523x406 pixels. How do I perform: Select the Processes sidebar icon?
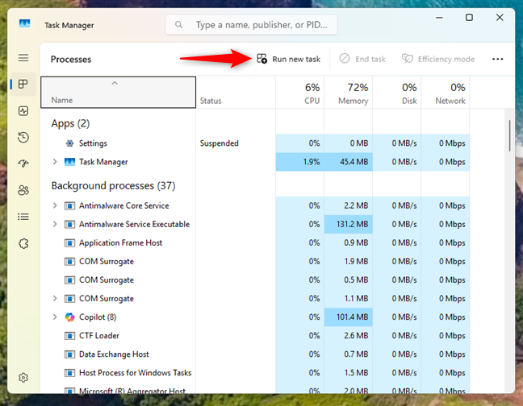[23, 84]
